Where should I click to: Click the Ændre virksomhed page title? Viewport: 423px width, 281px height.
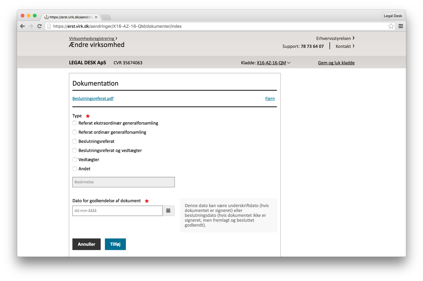click(97, 45)
